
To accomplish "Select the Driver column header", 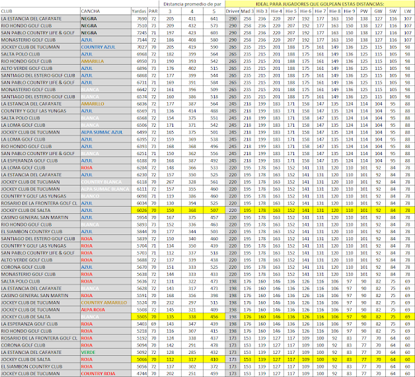I will [233, 11].
